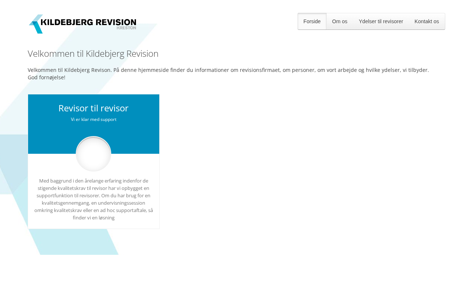
Task: Click the 'Velkommen til Kildebjerg Revision' heading
Action: [x=93, y=54]
